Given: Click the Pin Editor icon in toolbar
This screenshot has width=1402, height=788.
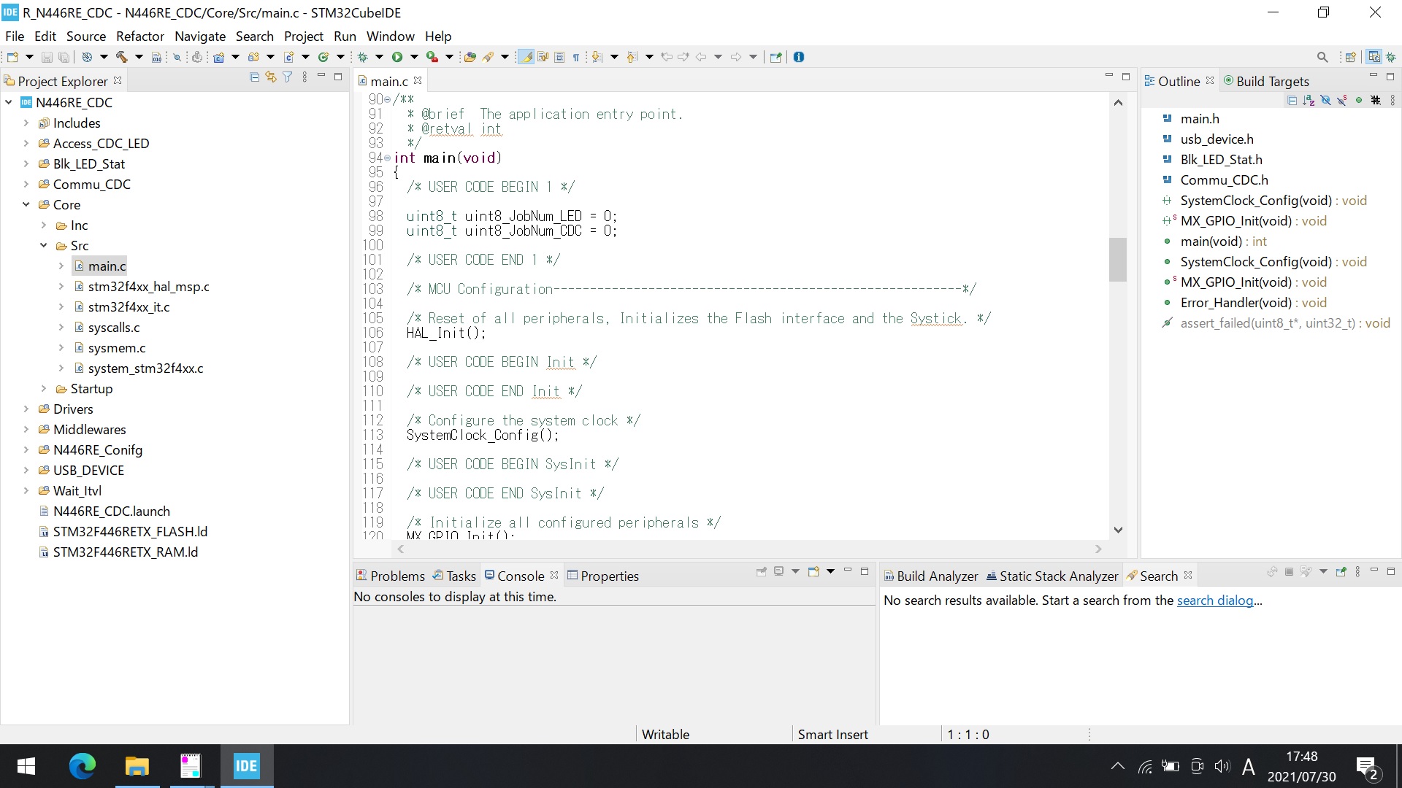Looking at the screenshot, I should pyautogui.click(x=775, y=57).
